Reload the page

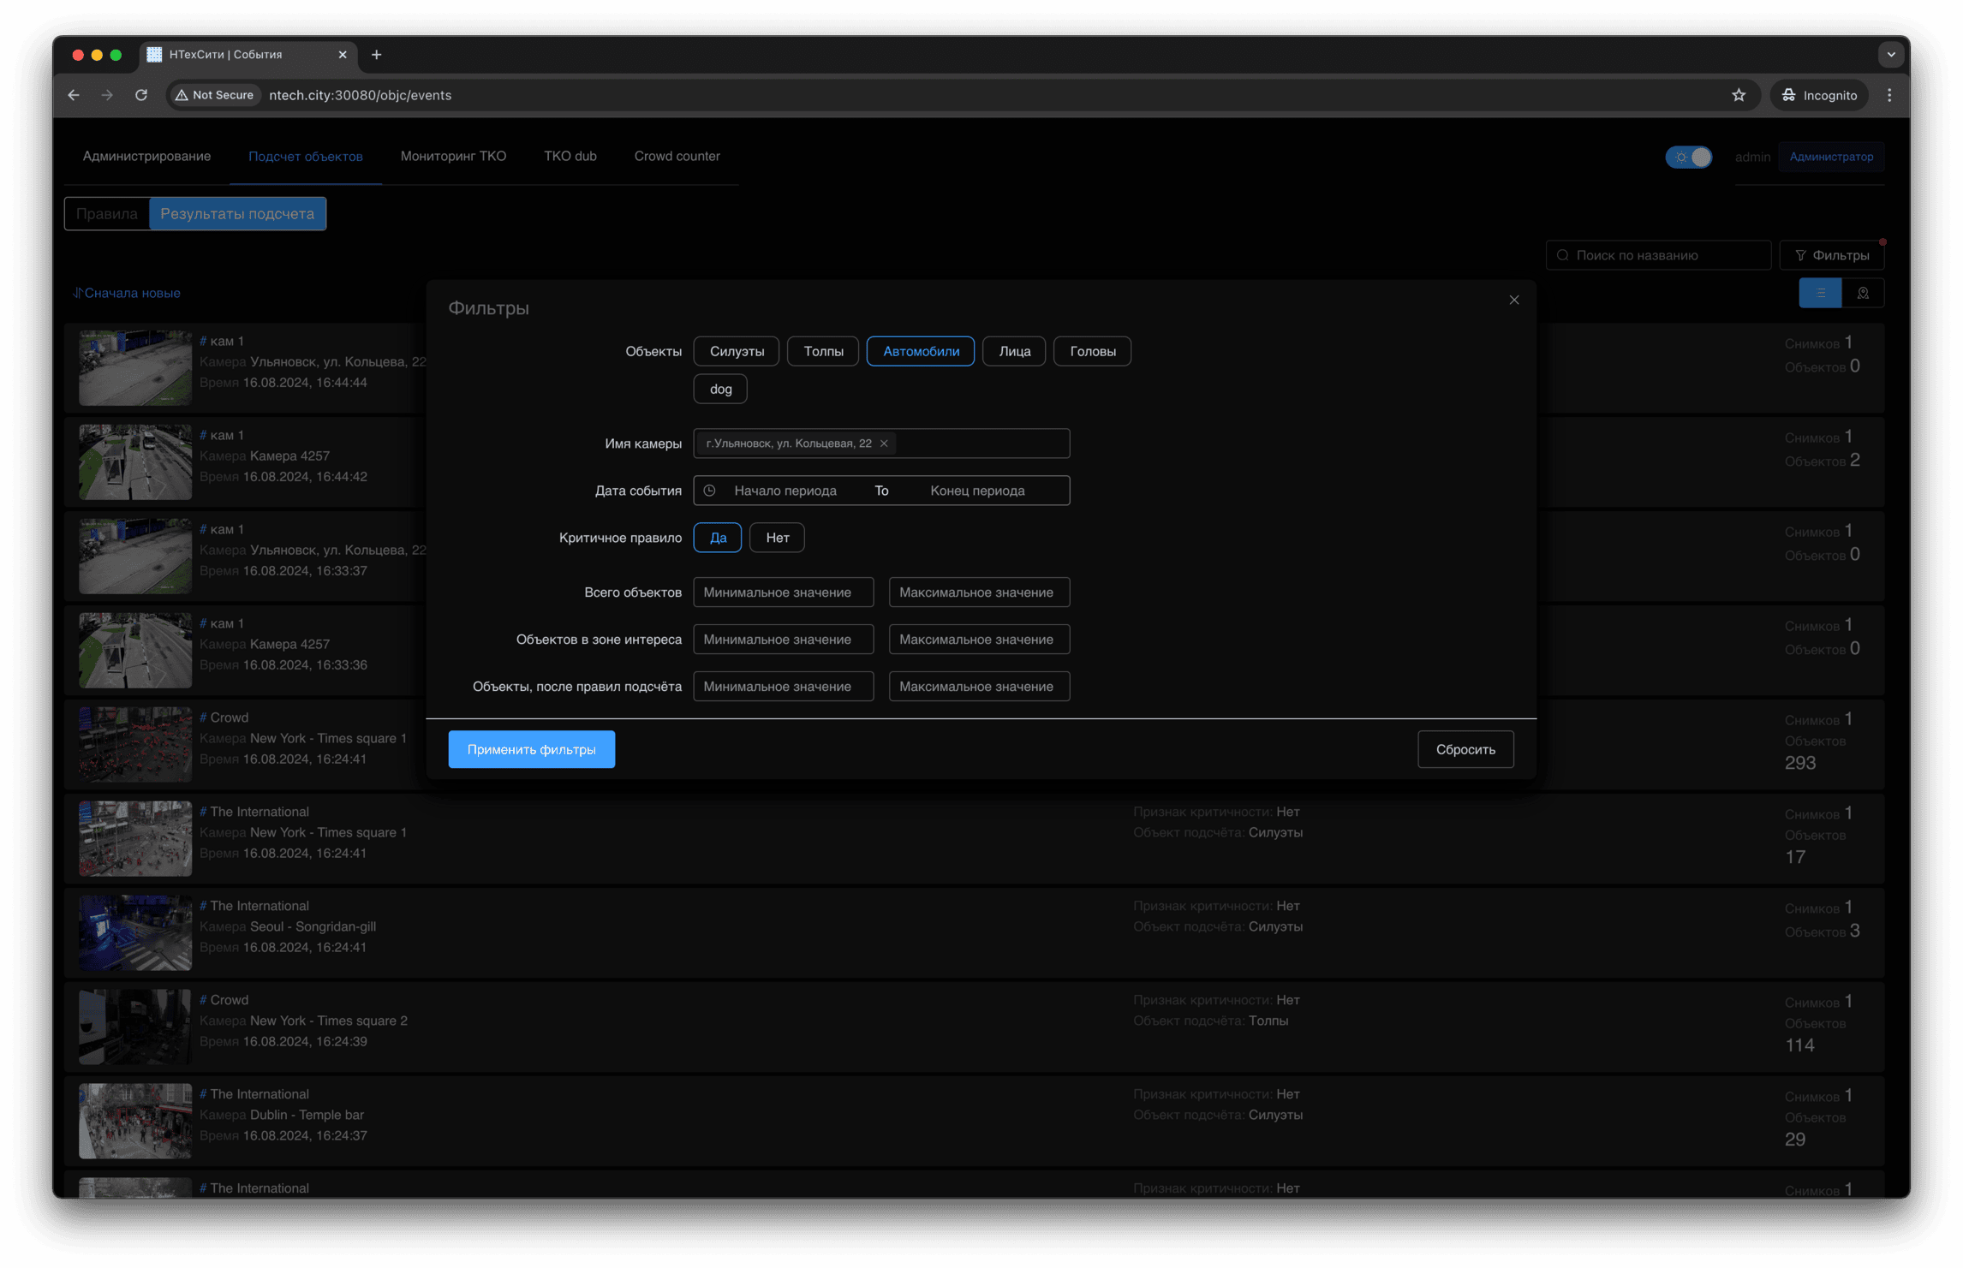click(141, 95)
